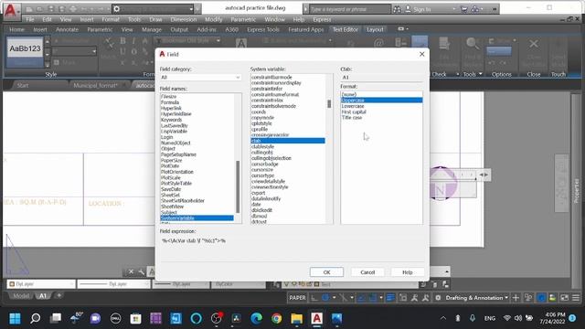
Task: Close the Field dialog with X
Action: (422, 54)
